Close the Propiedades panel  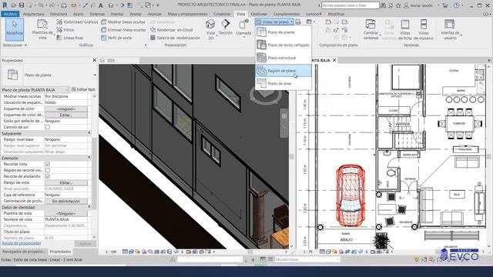pos(94,60)
